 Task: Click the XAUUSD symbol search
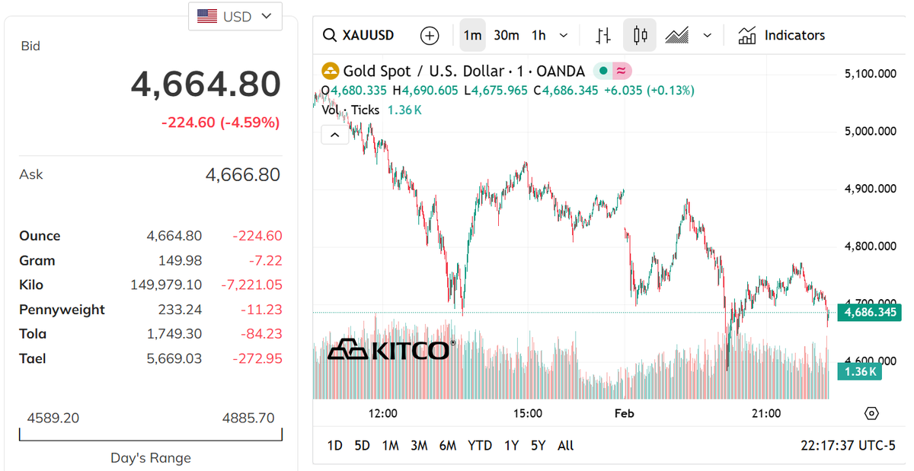point(359,36)
